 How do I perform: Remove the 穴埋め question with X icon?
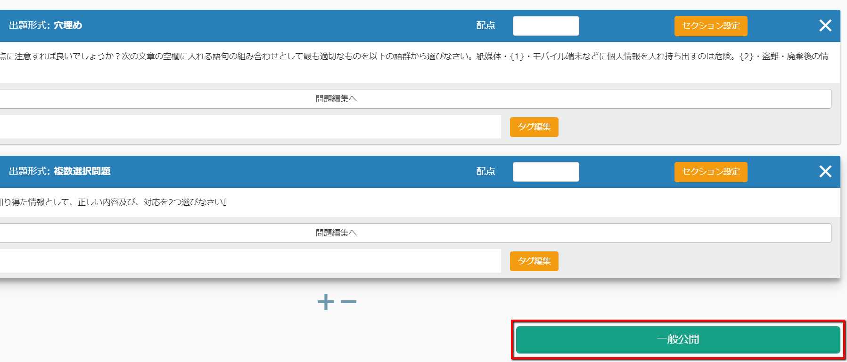[825, 25]
